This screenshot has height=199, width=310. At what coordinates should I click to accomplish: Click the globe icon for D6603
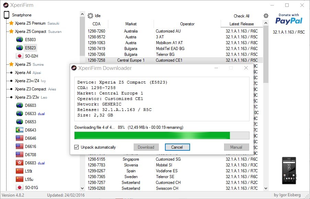click(20, 105)
